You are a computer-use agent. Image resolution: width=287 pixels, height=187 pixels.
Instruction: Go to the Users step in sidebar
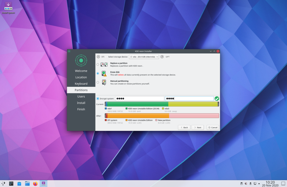tap(81, 96)
